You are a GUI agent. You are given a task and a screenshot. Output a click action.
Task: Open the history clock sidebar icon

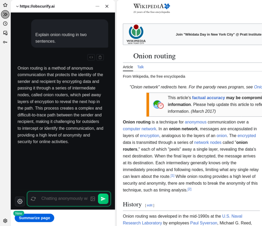pyautogui.click(x=5, y=24)
